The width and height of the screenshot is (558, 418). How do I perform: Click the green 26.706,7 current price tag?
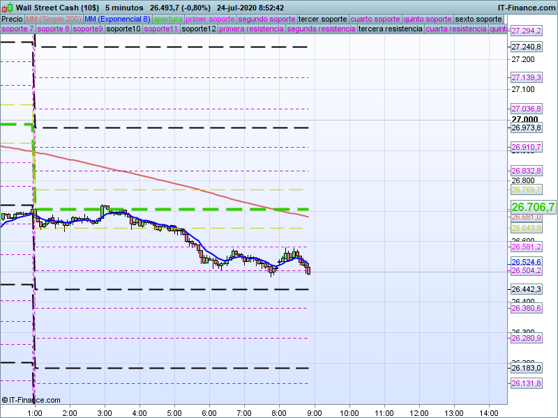[x=533, y=207]
